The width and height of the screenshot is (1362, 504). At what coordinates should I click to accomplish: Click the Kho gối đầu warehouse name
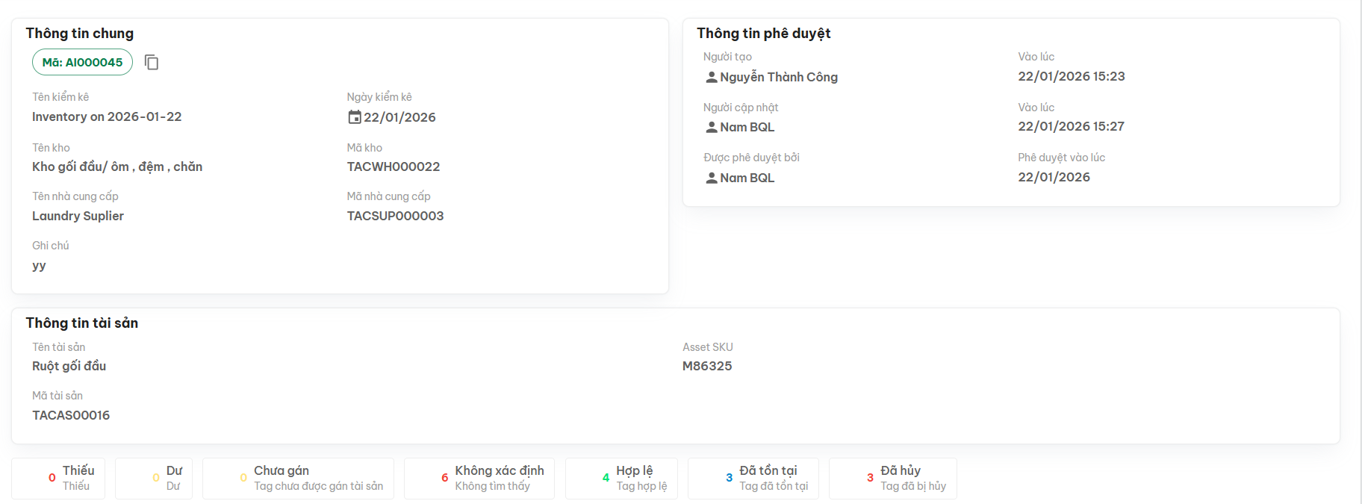coord(117,167)
